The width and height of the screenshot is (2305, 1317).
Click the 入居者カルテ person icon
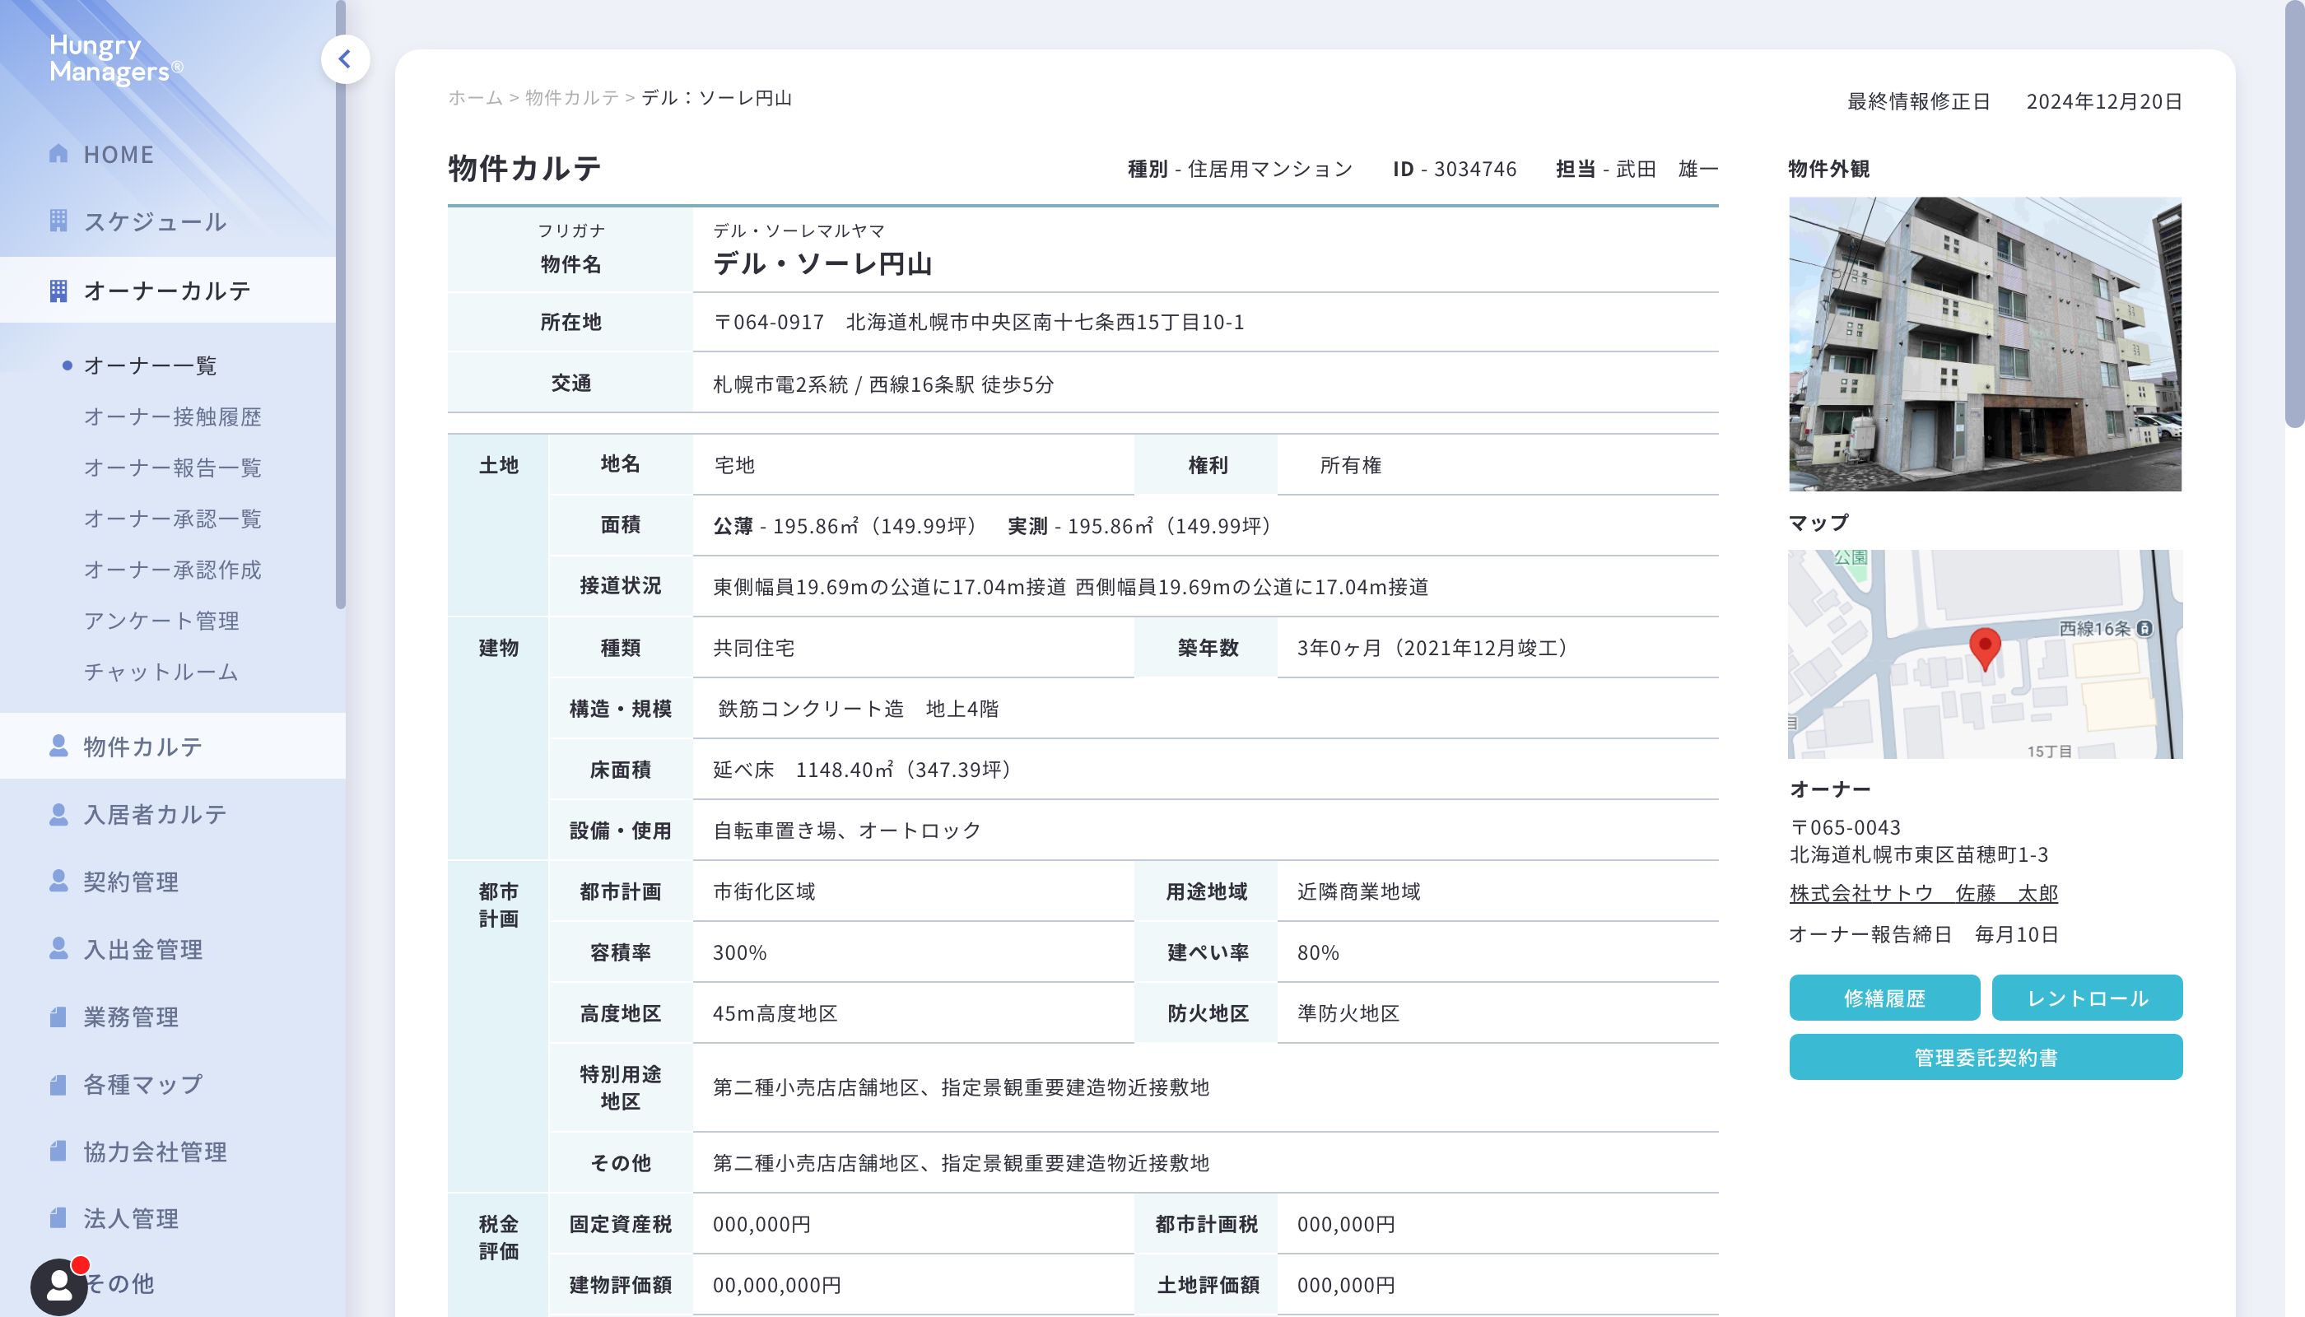click(x=58, y=814)
